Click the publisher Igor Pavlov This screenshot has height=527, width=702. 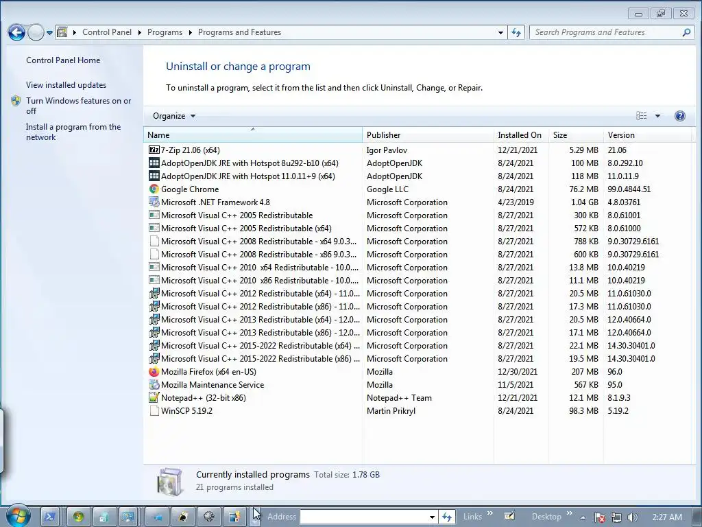coord(387,150)
